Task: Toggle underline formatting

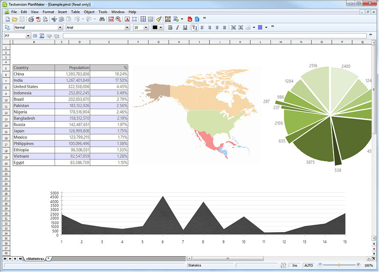Action: point(185,28)
